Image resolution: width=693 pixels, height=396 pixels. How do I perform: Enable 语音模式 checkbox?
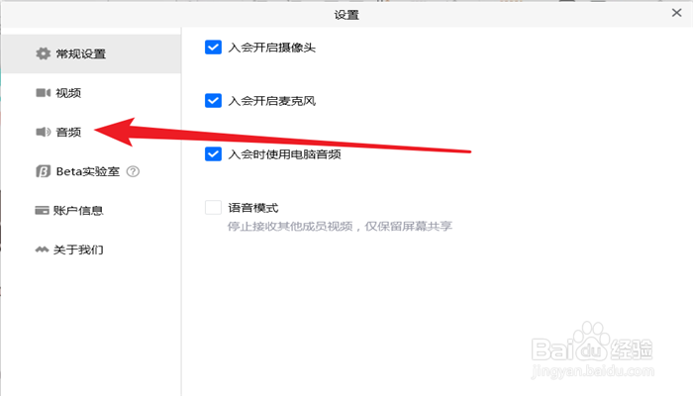pyautogui.click(x=213, y=207)
